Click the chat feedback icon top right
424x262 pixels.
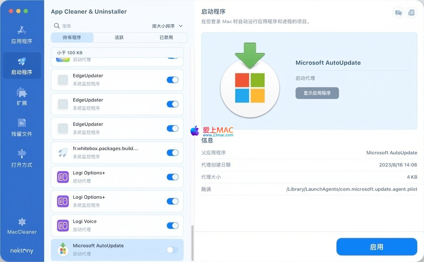pos(398,13)
